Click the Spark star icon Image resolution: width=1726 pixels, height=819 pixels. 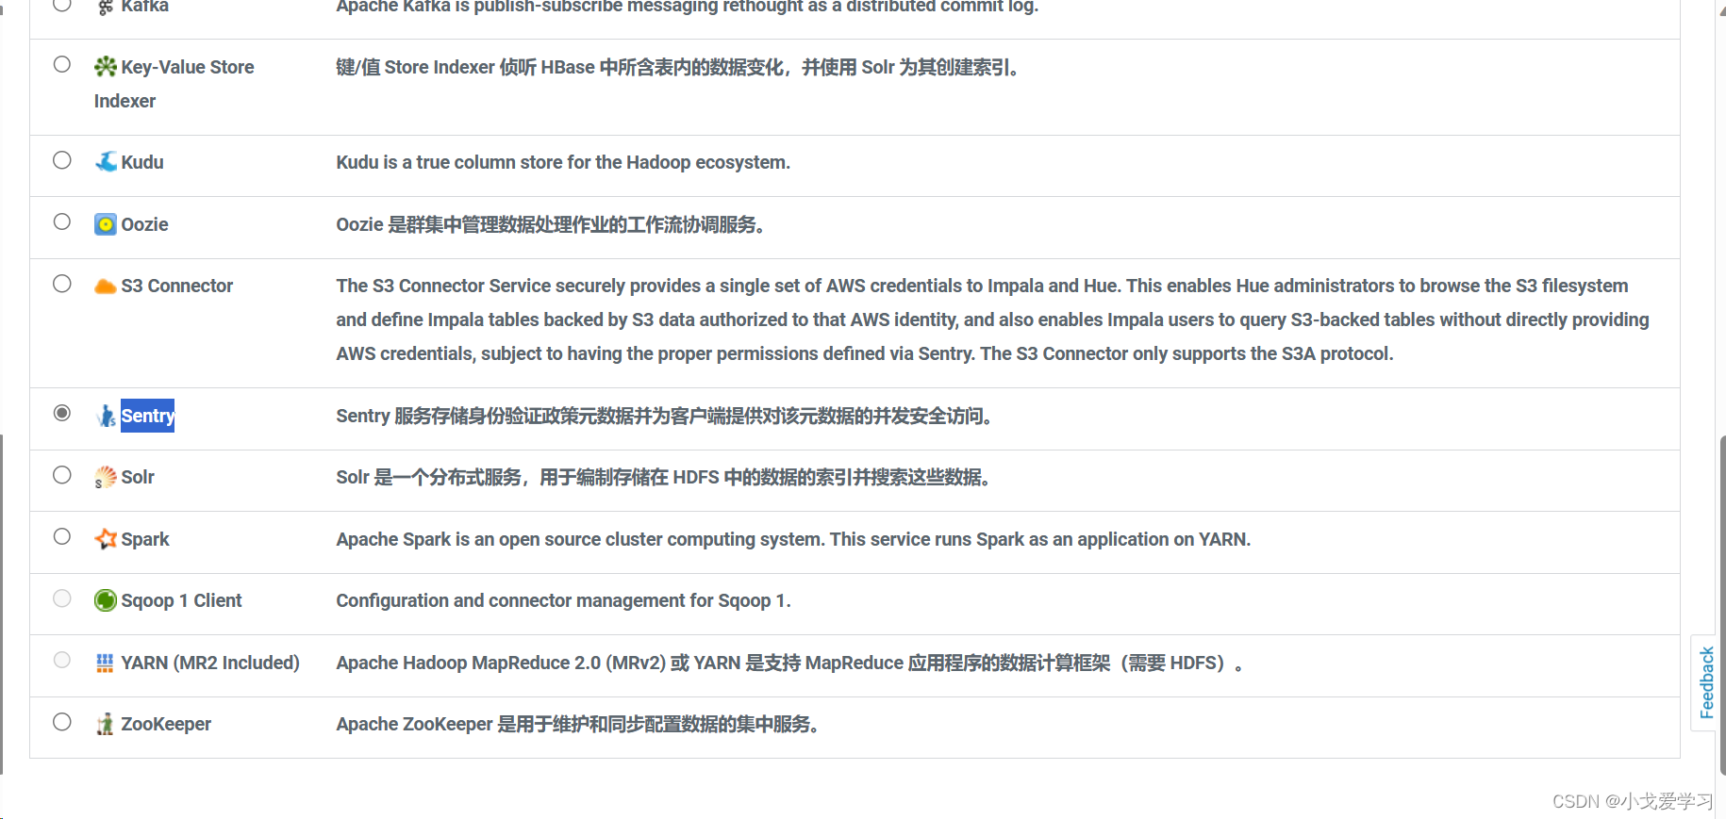point(106,539)
